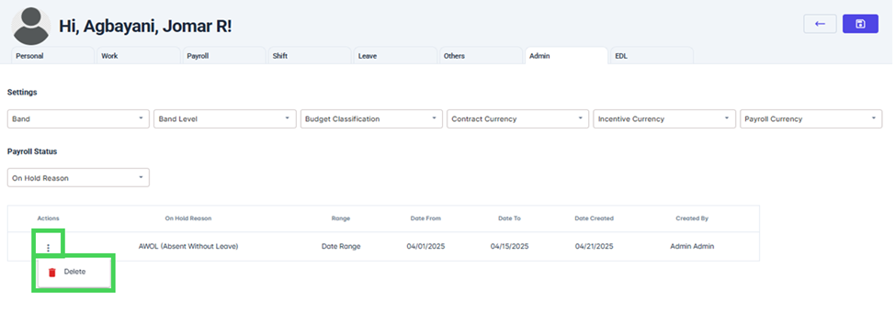Open the Incentive Currency dropdown
This screenshot has width=896, height=335.
click(x=664, y=118)
